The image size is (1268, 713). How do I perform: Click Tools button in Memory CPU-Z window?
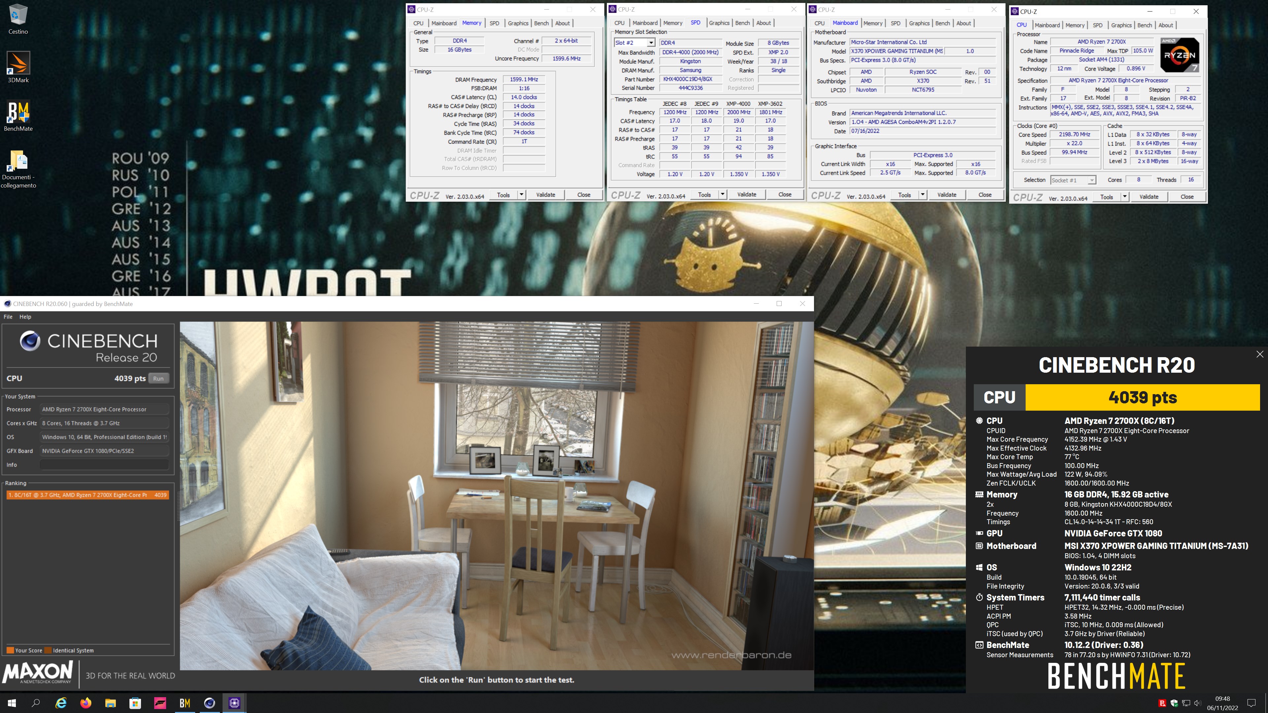[x=503, y=195]
